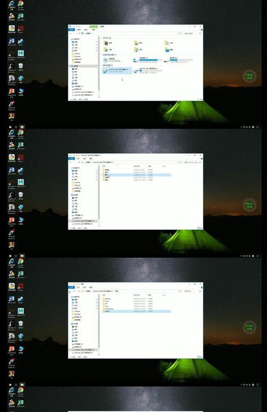Open the Need for Speed shortcut on topmost desktop
Screen dimensions: 267x412
click(x=12, y=105)
